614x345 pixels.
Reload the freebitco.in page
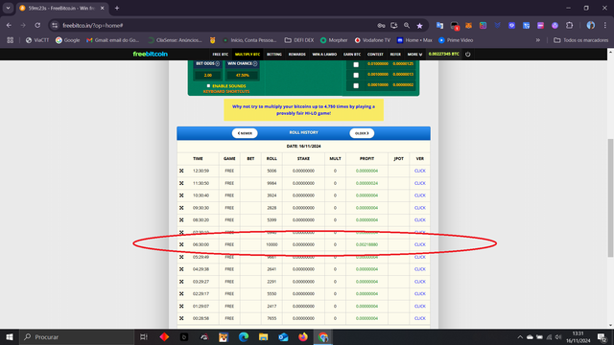point(37,26)
